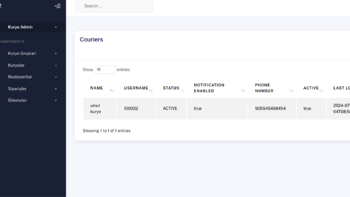Image resolution: width=350 pixels, height=197 pixels.
Task: Expand the Kurye Admin dropdown arrow
Action: (x=56, y=27)
